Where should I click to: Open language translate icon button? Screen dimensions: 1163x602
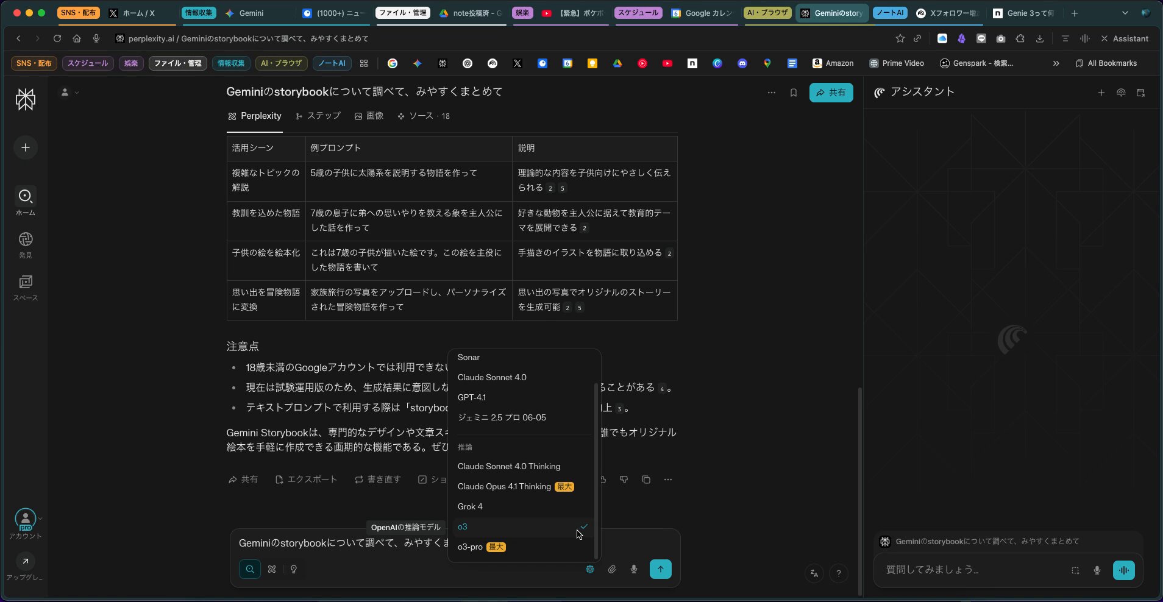pyautogui.click(x=814, y=573)
